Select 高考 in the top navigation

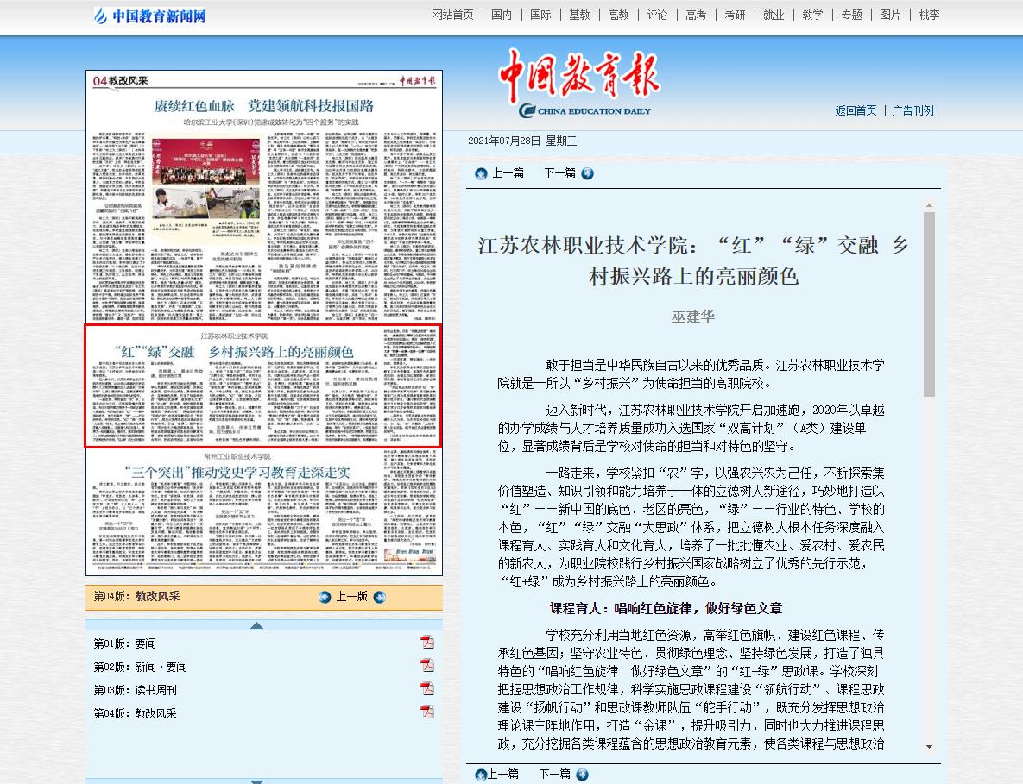pos(695,15)
